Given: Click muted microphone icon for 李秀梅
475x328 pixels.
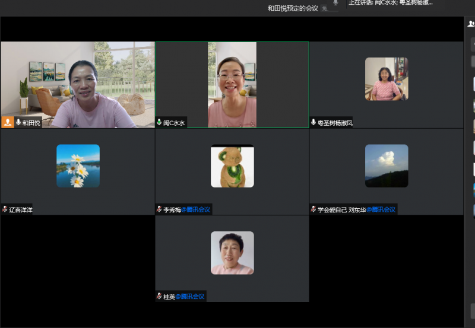Looking at the screenshot, I should (x=159, y=209).
